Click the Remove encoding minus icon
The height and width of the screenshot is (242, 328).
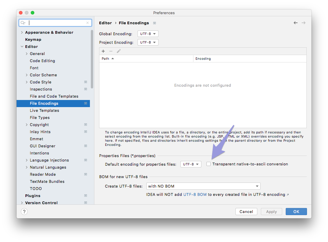pyautogui.click(x=111, y=51)
